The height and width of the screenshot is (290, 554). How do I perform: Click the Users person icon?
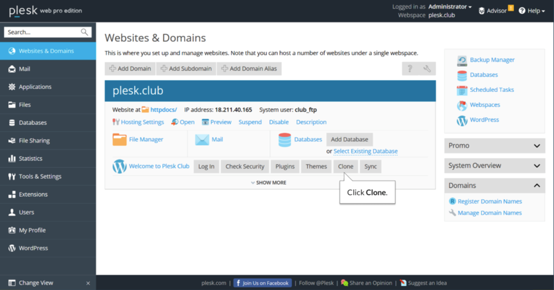[12, 212]
